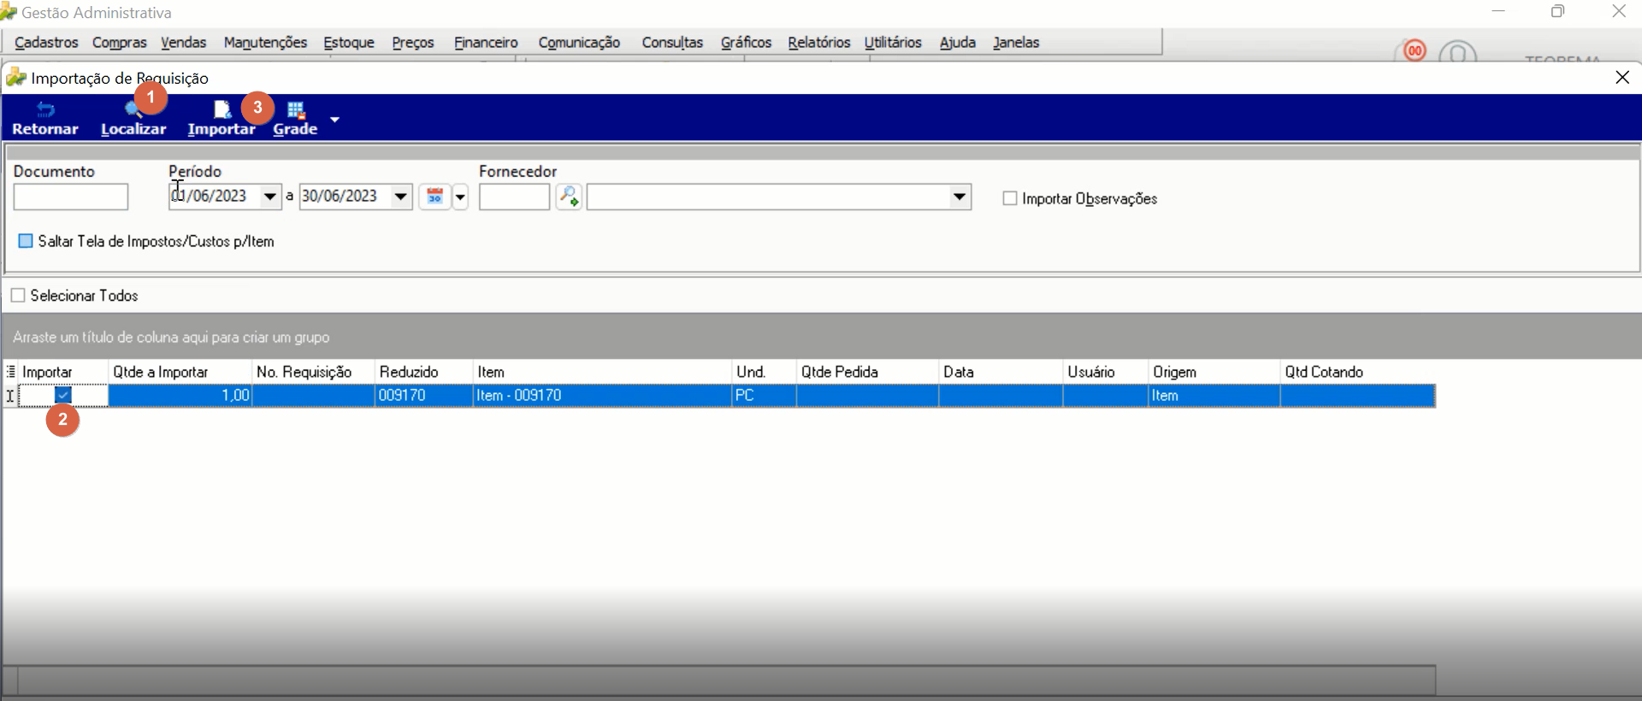Click the end date field 30/06/2023
Image resolution: width=1642 pixels, height=701 pixels.
point(345,197)
